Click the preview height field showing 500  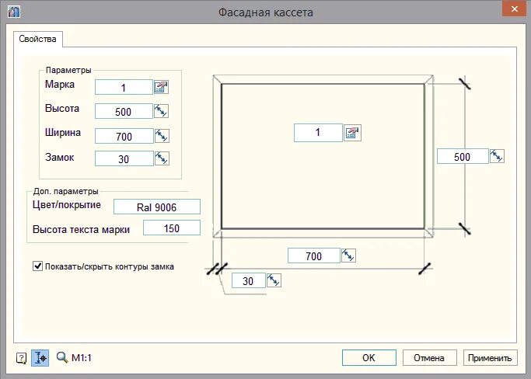point(463,156)
